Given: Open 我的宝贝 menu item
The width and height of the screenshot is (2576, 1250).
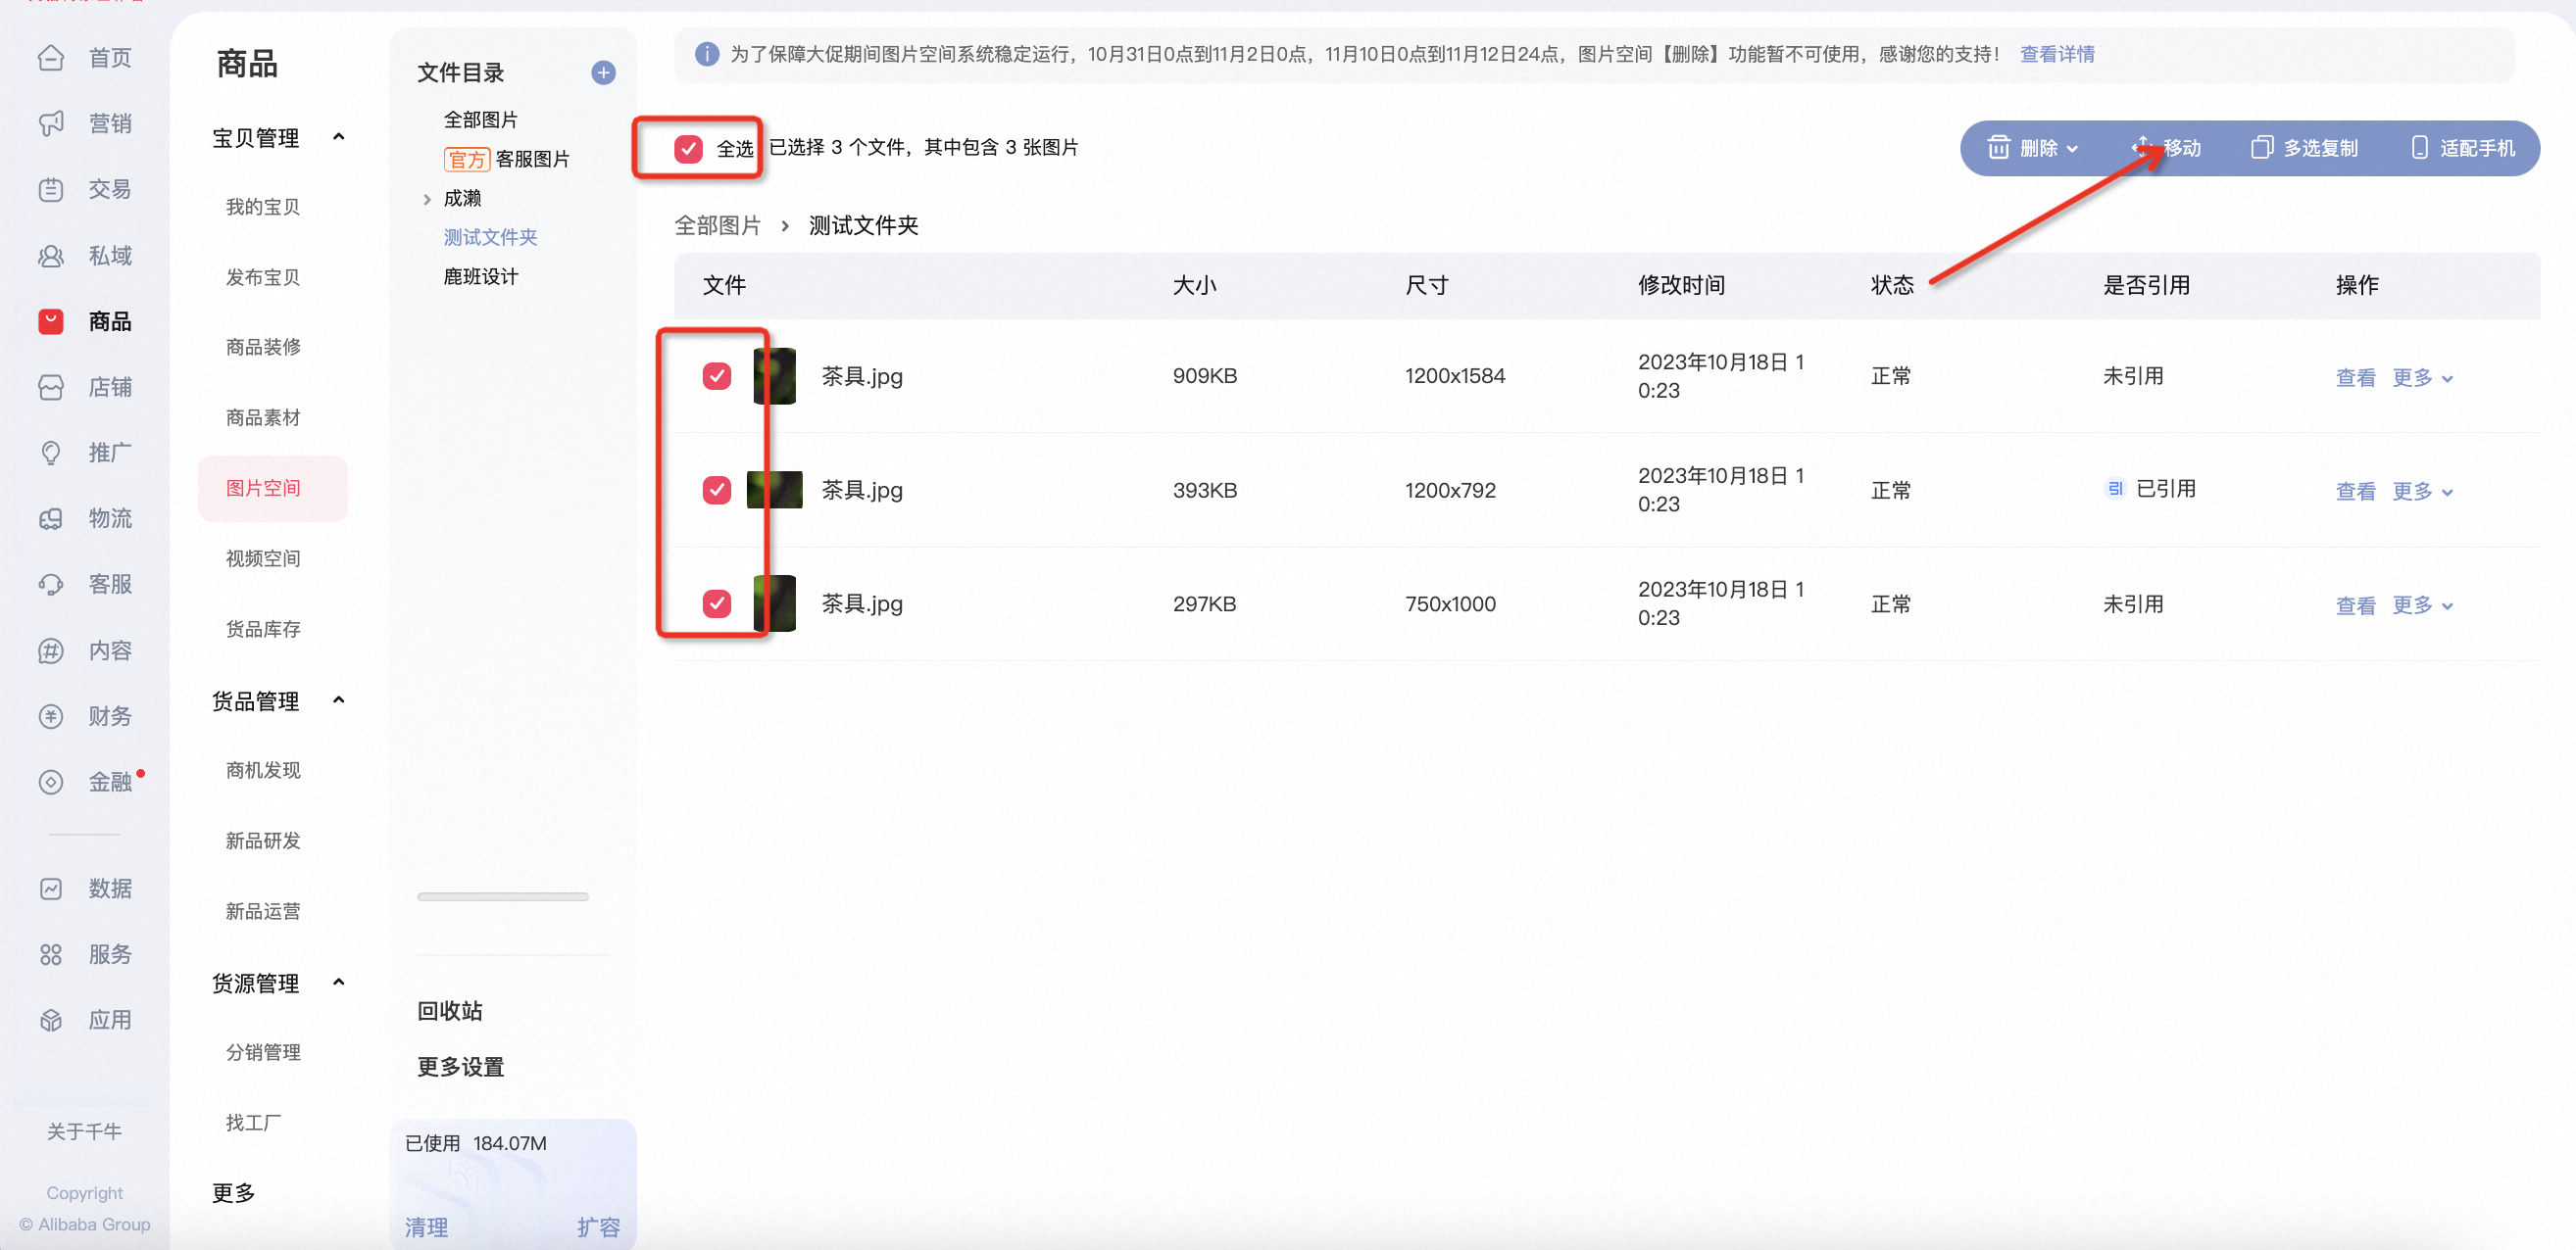Looking at the screenshot, I should click(x=263, y=207).
